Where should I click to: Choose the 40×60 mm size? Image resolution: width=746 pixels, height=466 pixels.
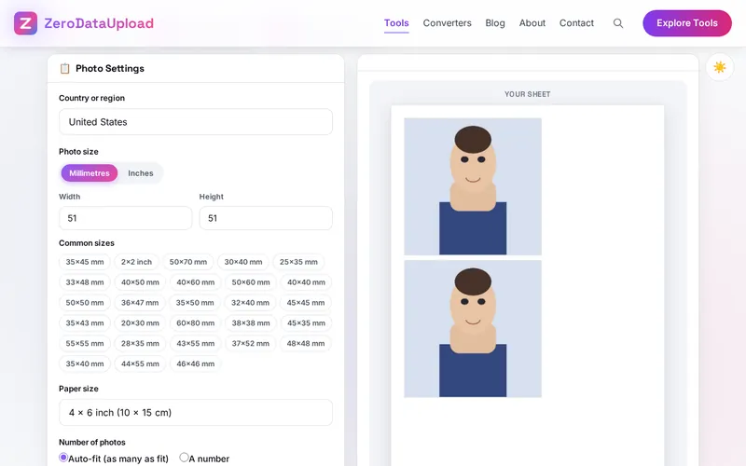[x=196, y=282]
